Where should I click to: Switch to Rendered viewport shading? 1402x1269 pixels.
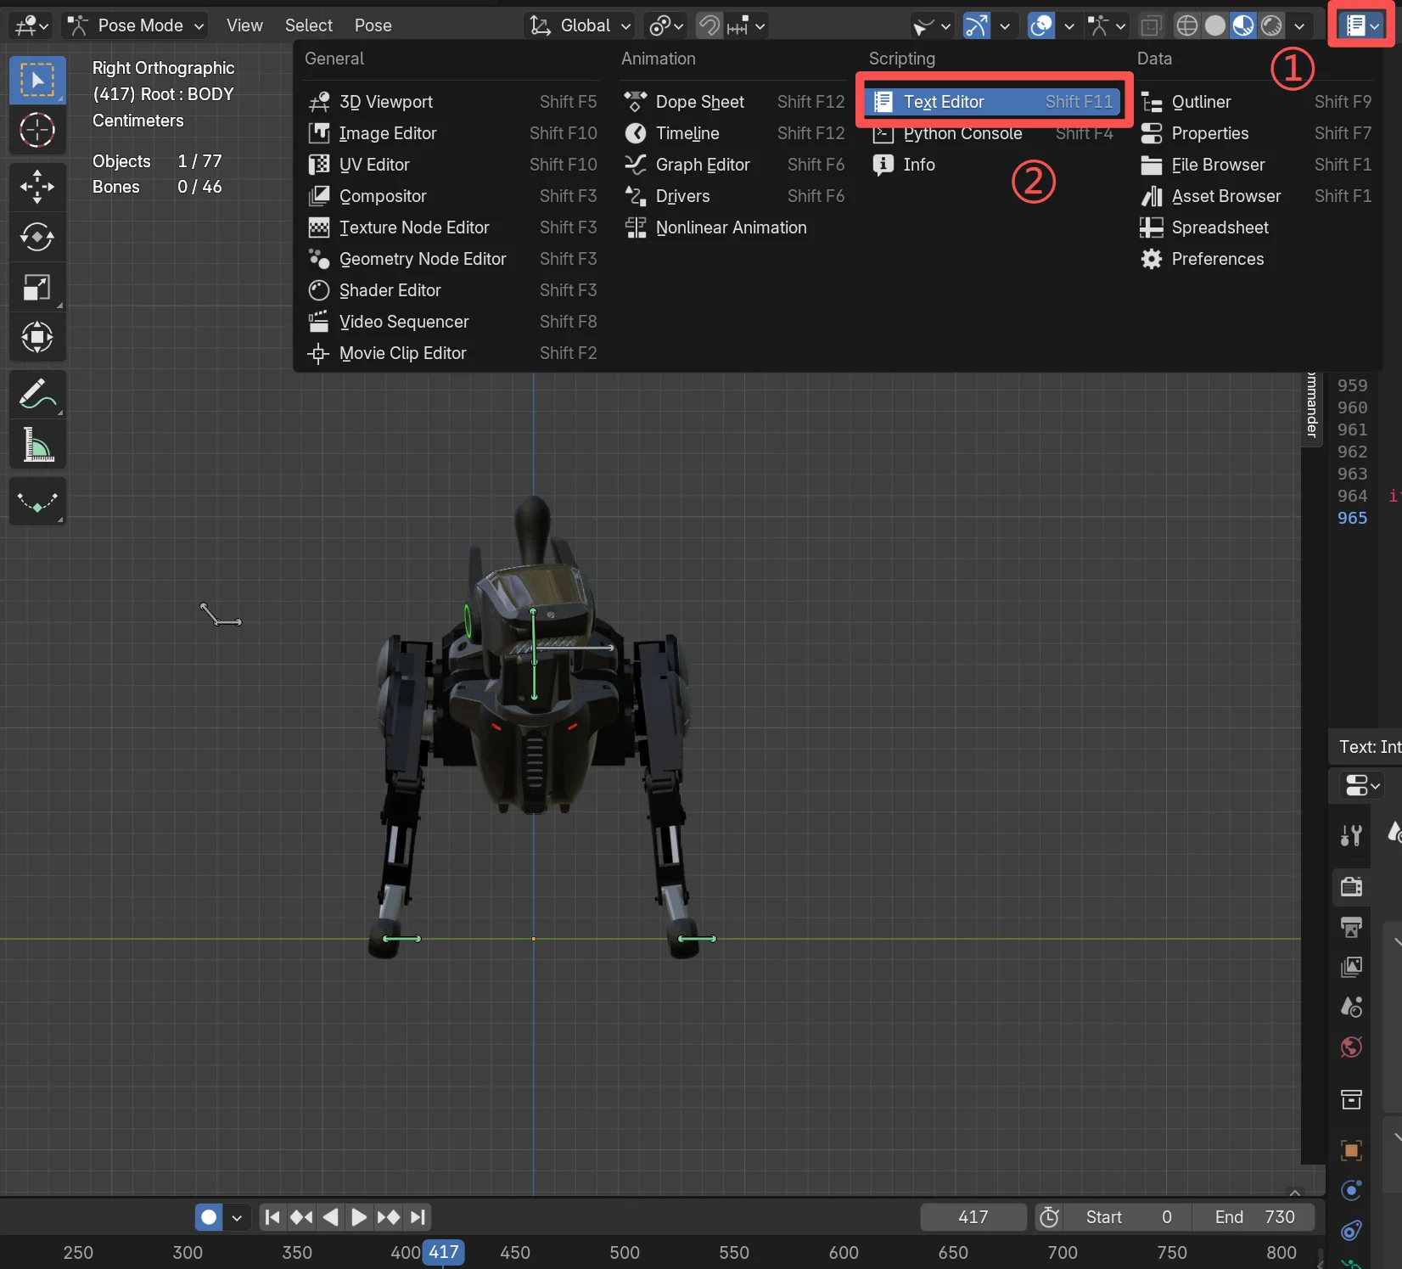coord(1271,25)
